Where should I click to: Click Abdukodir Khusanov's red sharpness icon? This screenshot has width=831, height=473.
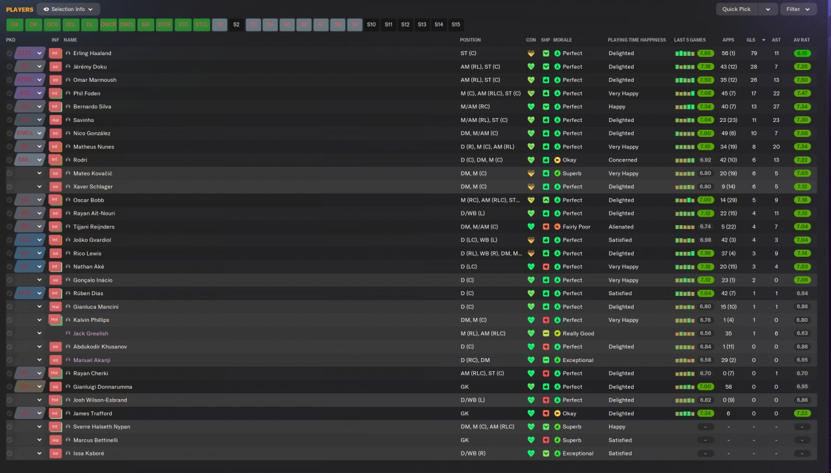pyautogui.click(x=546, y=347)
